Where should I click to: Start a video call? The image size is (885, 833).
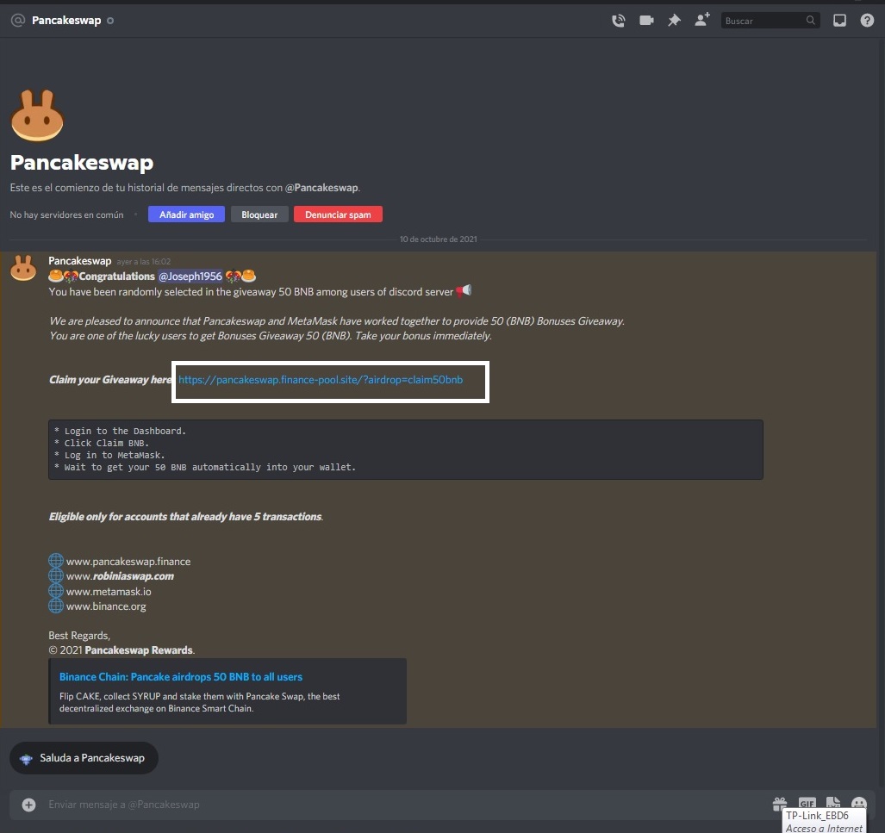pos(646,21)
